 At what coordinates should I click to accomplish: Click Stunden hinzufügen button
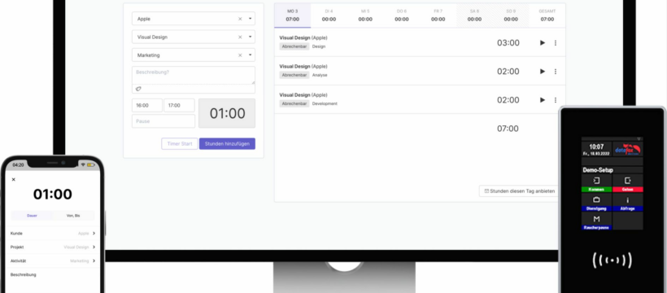click(227, 143)
